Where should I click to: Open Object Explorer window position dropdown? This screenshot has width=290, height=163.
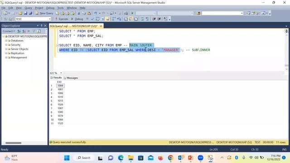(38, 26)
